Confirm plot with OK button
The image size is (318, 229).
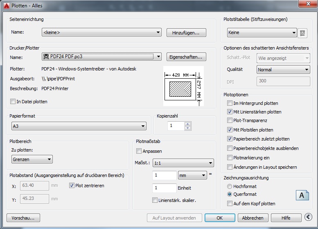point(220,218)
